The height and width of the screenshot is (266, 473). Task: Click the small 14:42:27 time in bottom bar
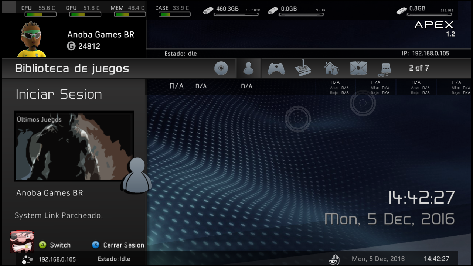point(436,259)
